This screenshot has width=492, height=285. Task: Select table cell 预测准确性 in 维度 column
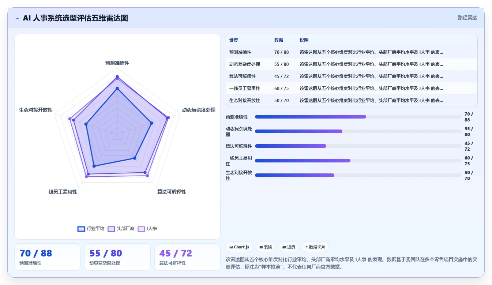point(240,52)
